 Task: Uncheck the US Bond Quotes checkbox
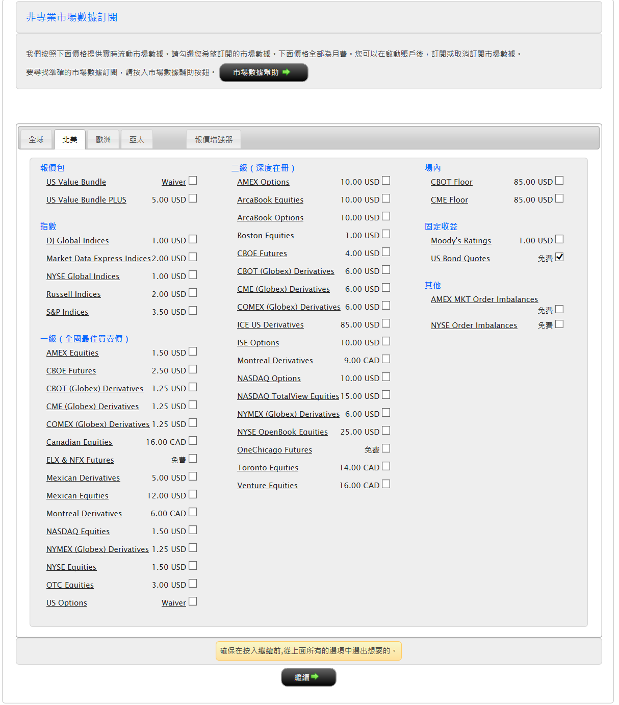tap(559, 257)
